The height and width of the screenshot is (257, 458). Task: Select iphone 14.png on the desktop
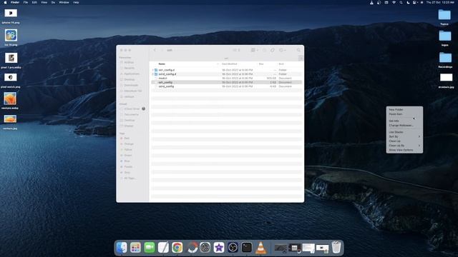click(11, 16)
